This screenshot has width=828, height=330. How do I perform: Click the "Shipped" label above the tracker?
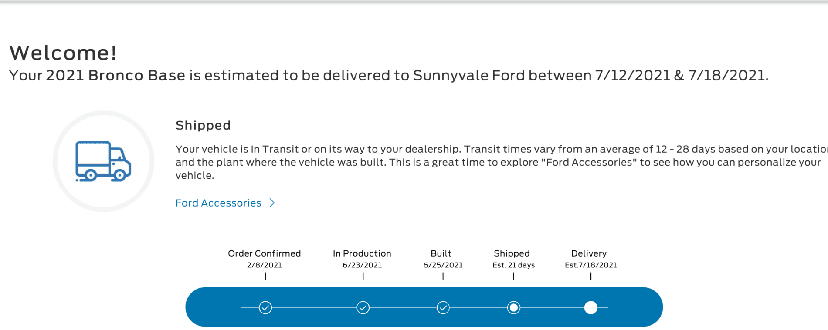pos(512,253)
